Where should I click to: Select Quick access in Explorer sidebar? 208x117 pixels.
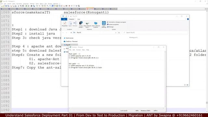[x=69, y=38]
